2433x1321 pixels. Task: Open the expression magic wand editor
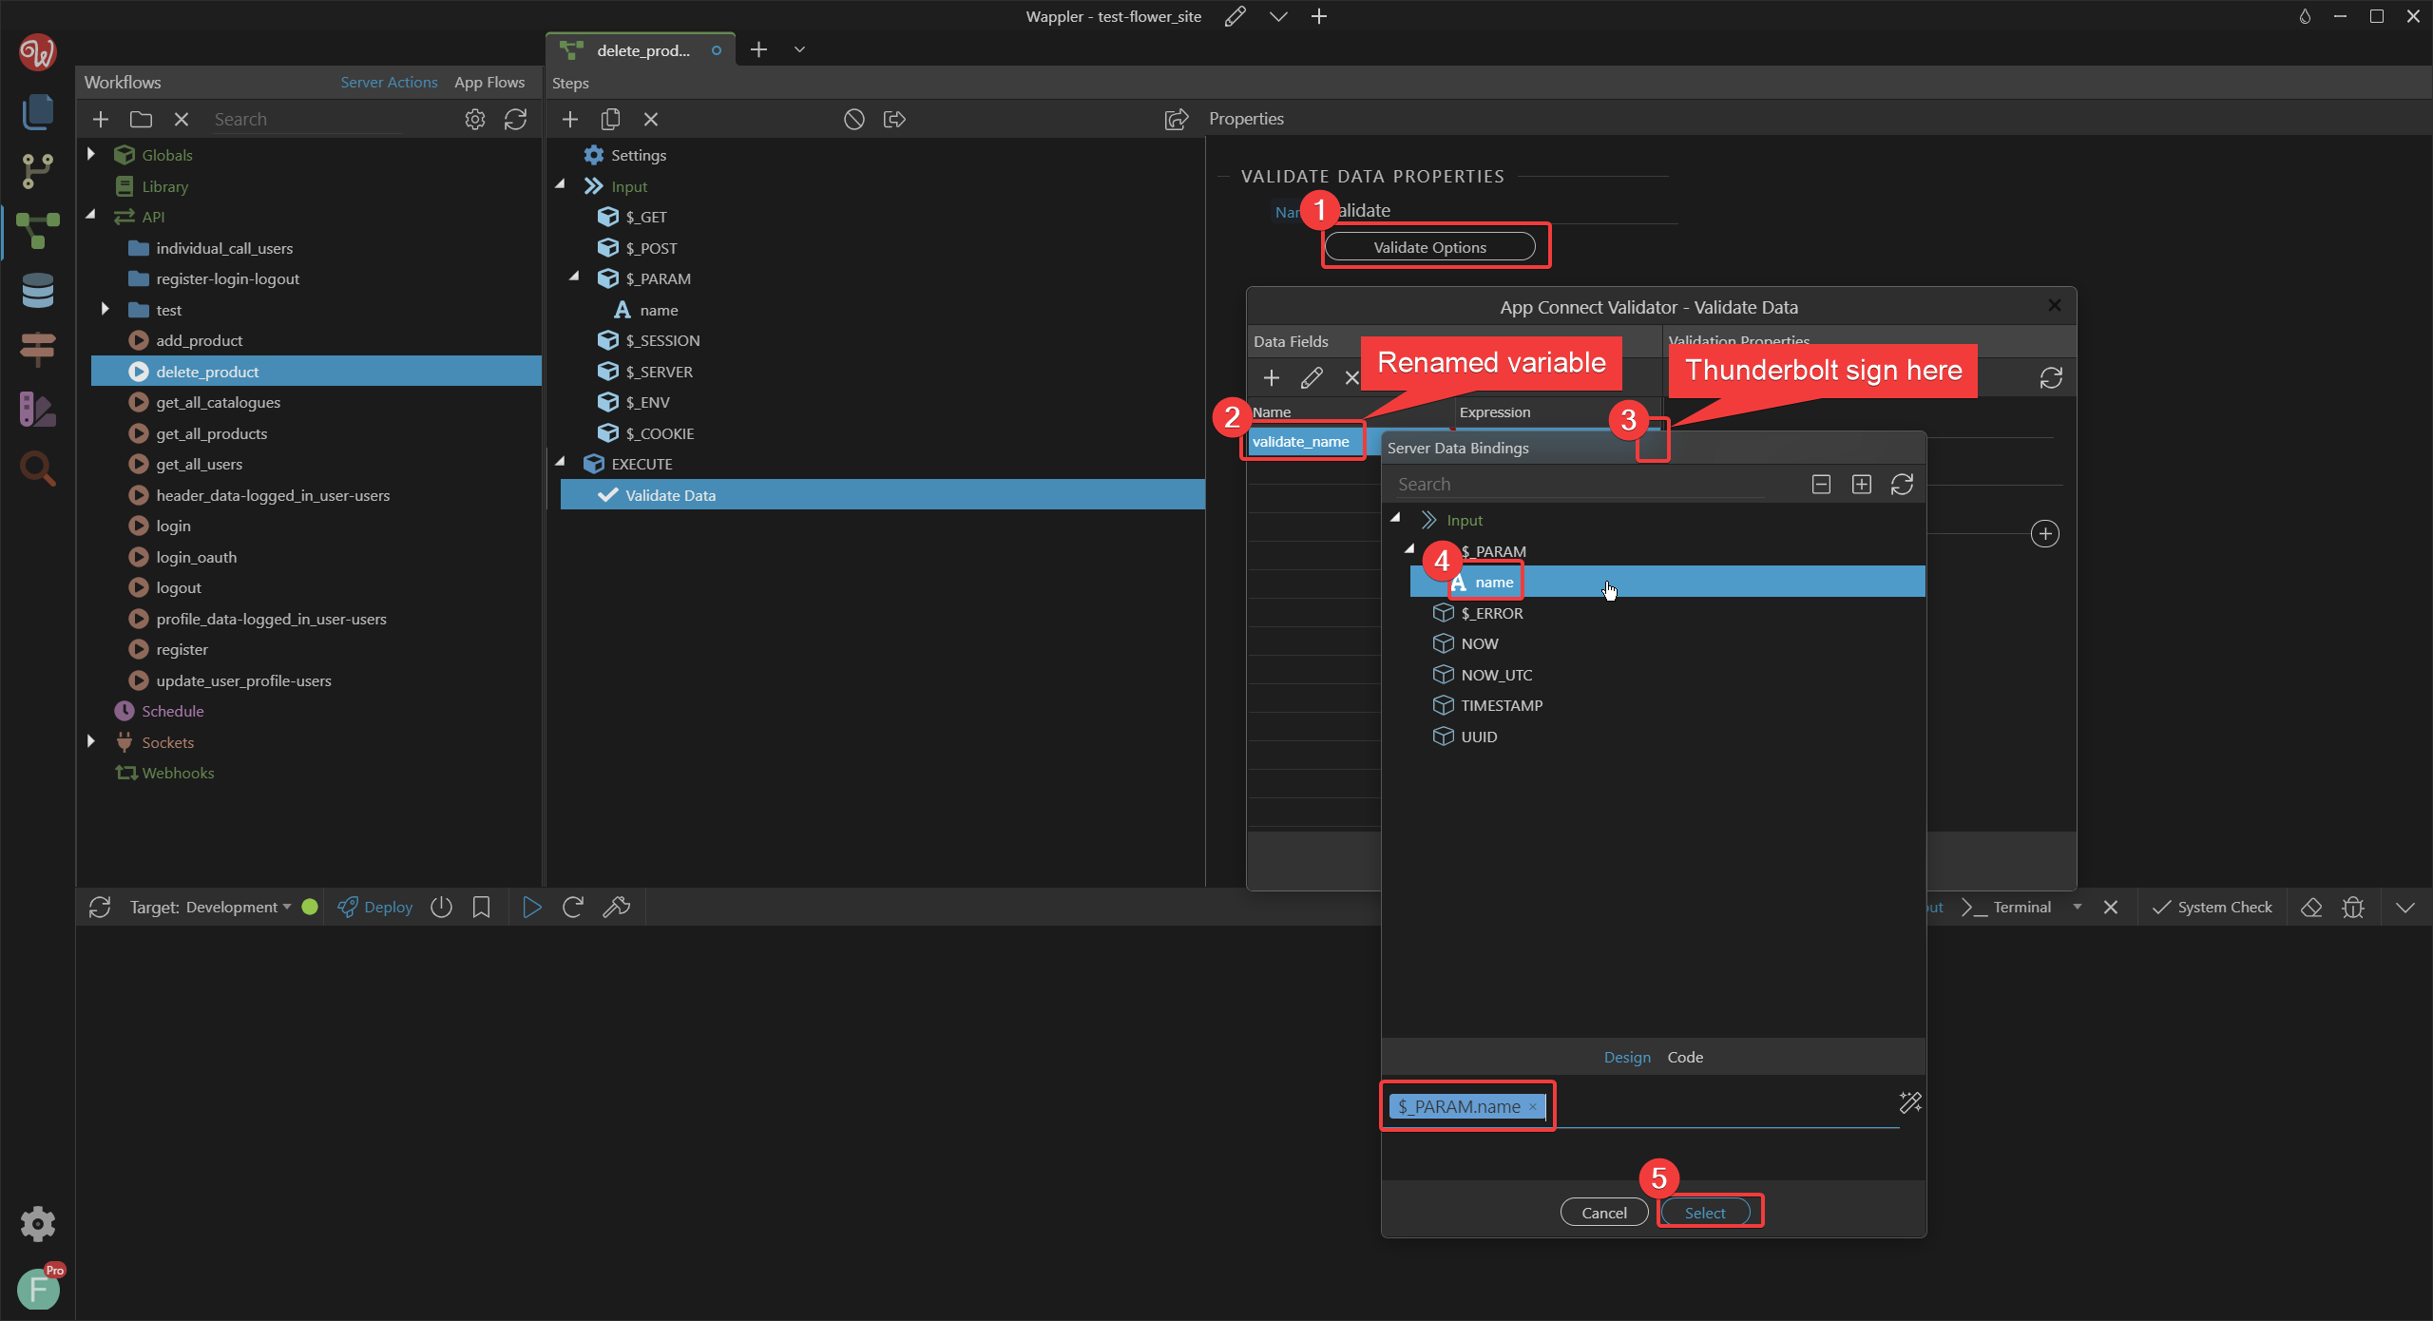1910,1102
